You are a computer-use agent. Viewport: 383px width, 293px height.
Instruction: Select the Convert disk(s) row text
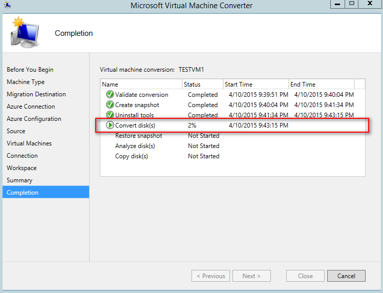click(135, 125)
